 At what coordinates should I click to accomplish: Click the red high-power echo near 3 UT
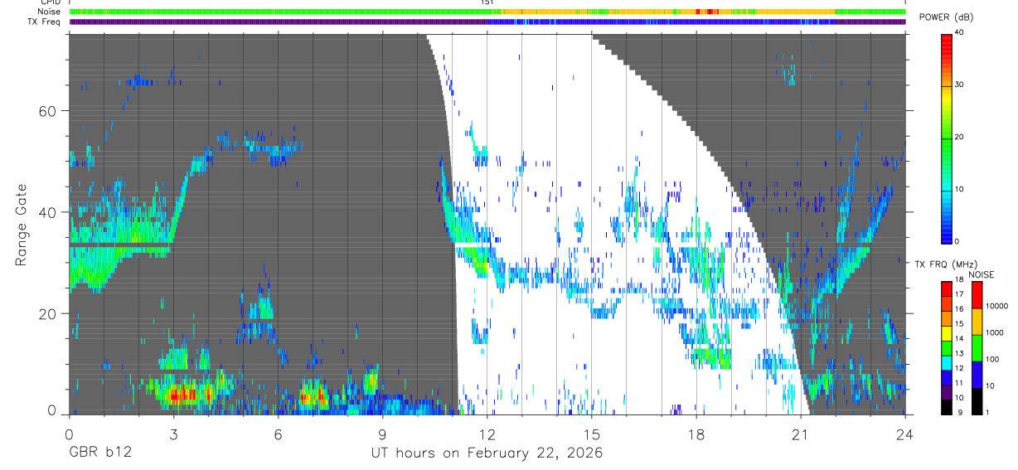click(182, 395)
